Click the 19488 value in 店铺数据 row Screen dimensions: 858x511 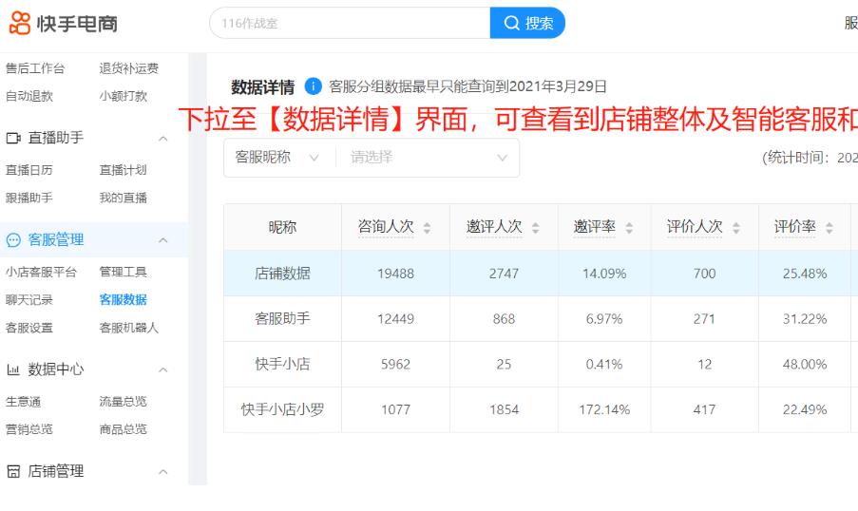(x=395, y=274)
